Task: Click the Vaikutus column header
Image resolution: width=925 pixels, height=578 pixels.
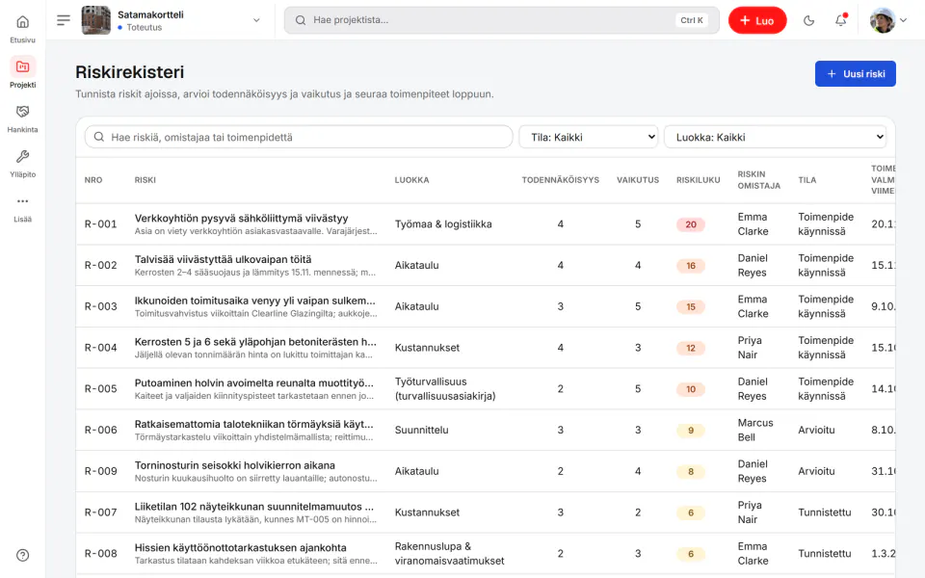Action: tap(638, 180)
